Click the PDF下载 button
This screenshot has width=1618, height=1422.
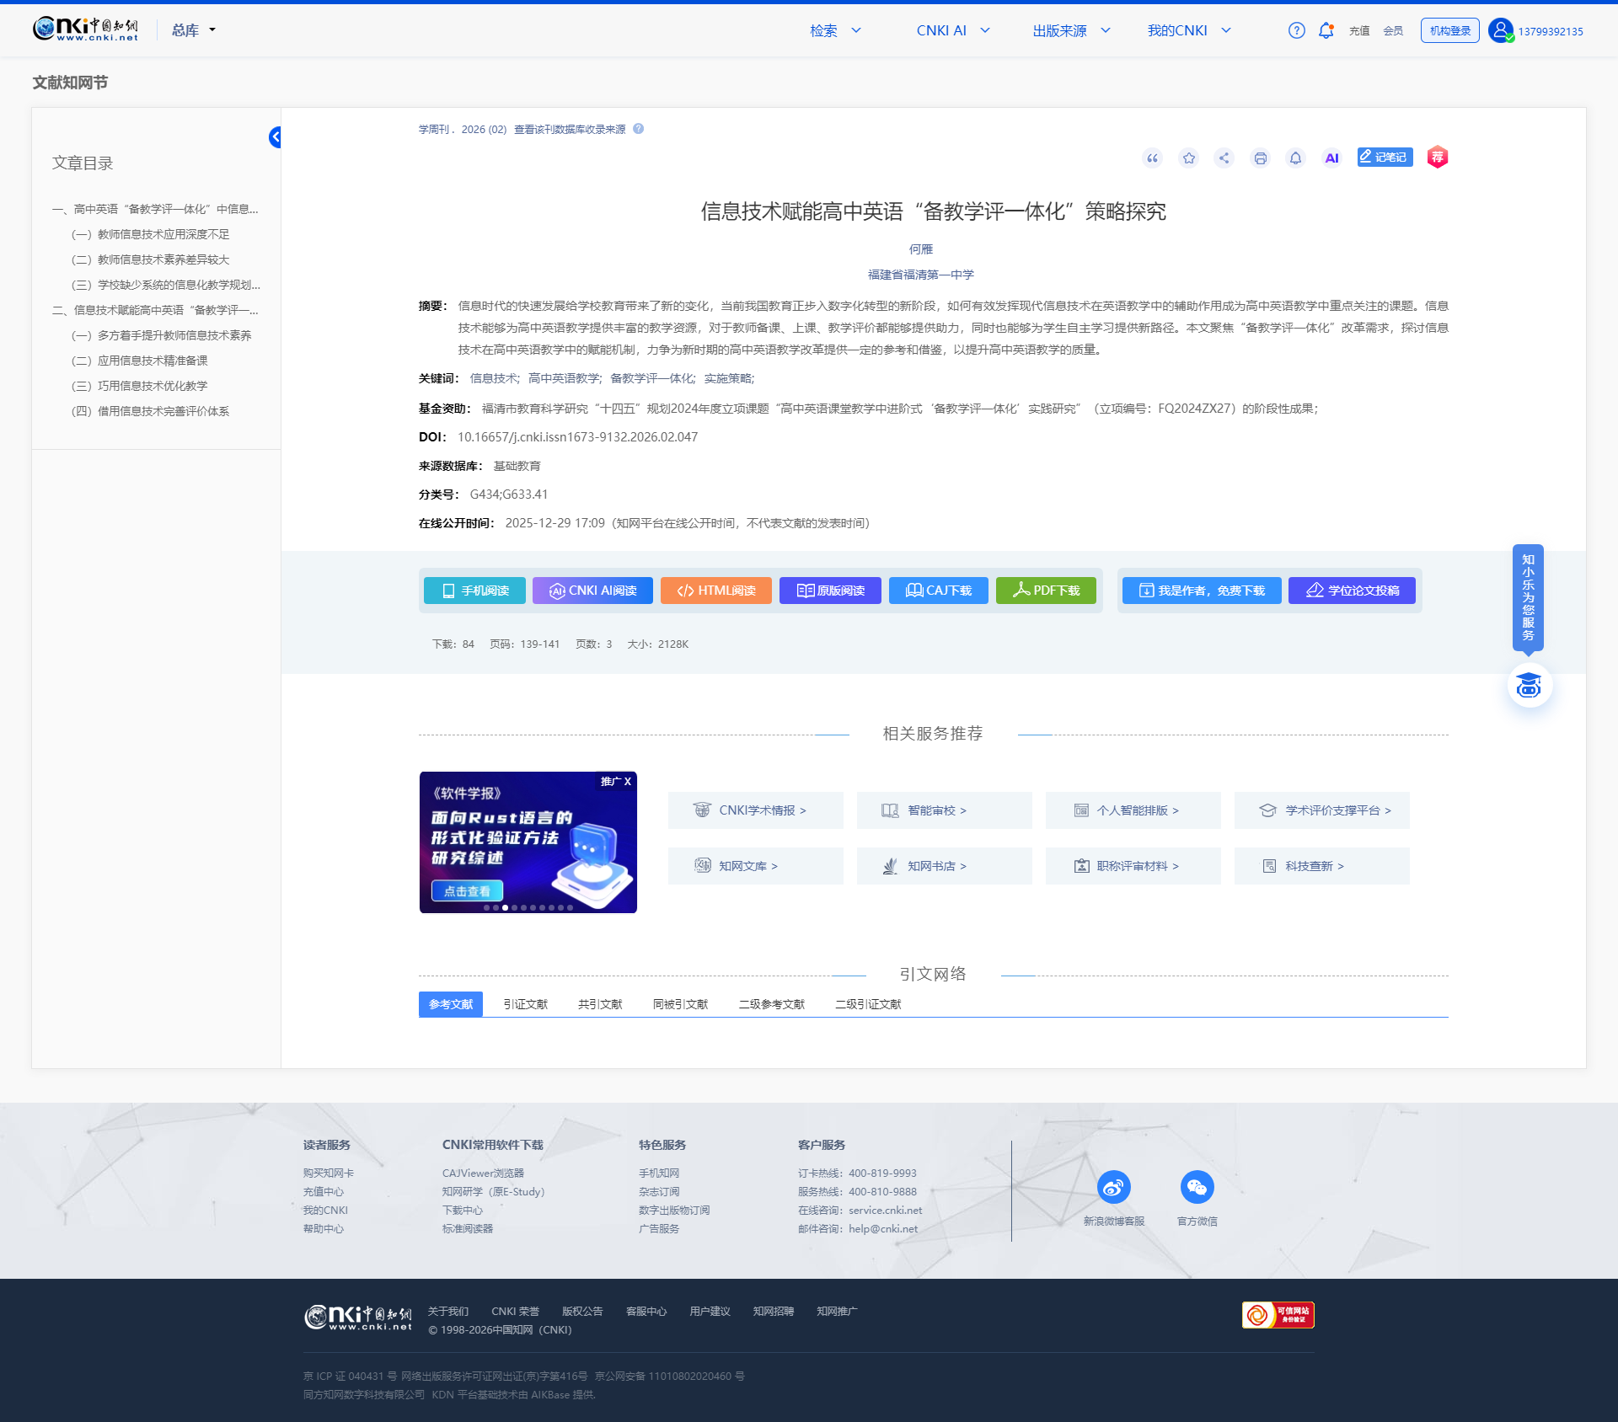pos(1046,591)
